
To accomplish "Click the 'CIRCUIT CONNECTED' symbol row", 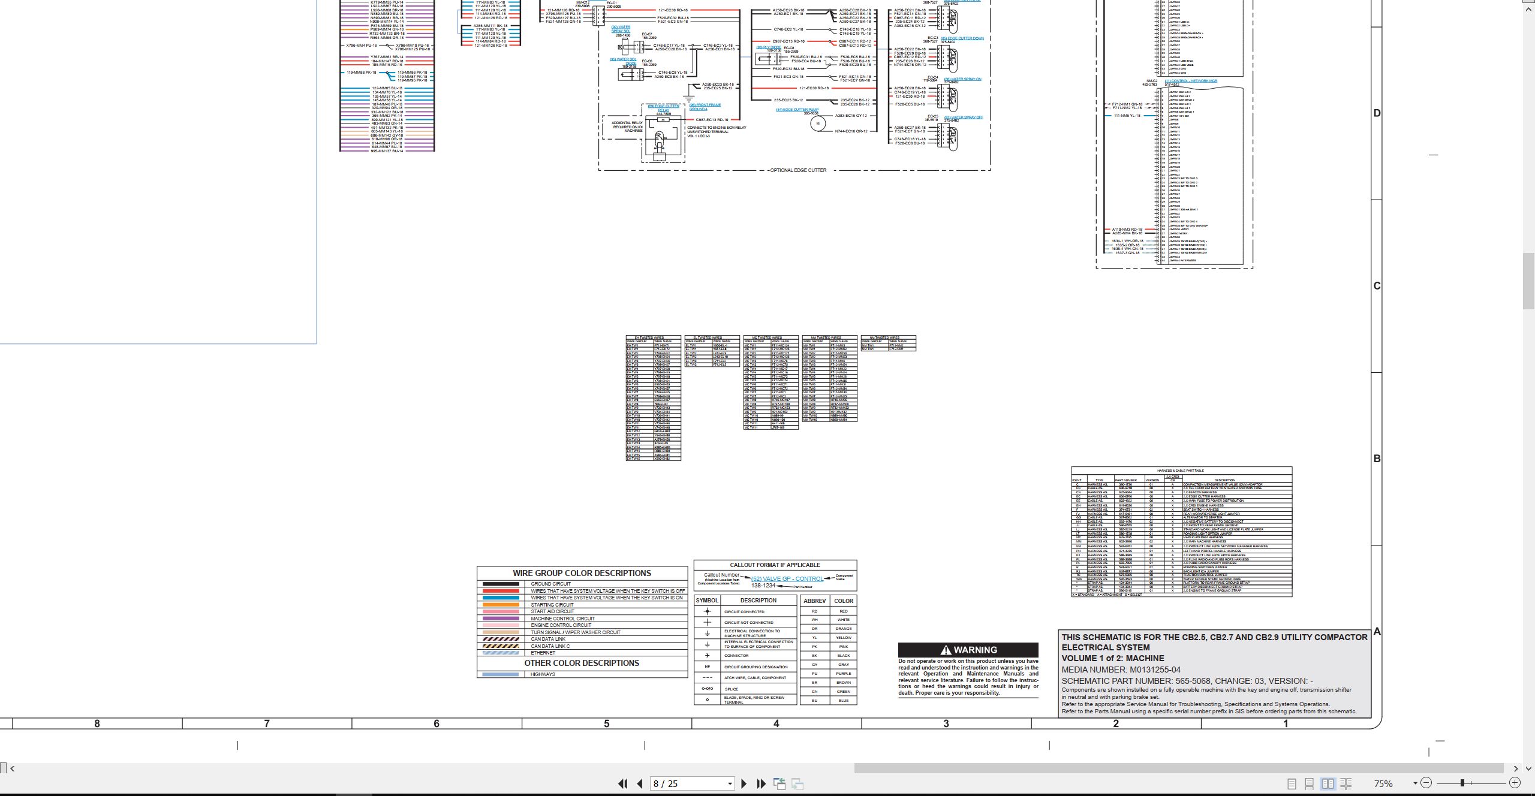I will click(x=745, y=611).
